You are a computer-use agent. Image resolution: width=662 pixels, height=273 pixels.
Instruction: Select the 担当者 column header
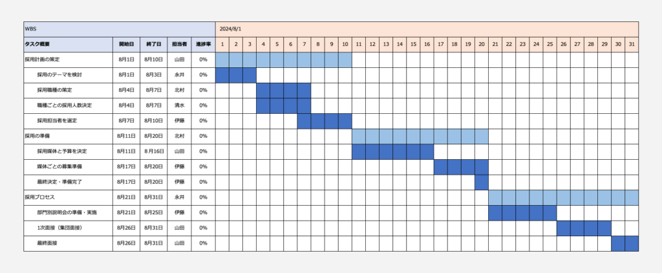(180, 45)
